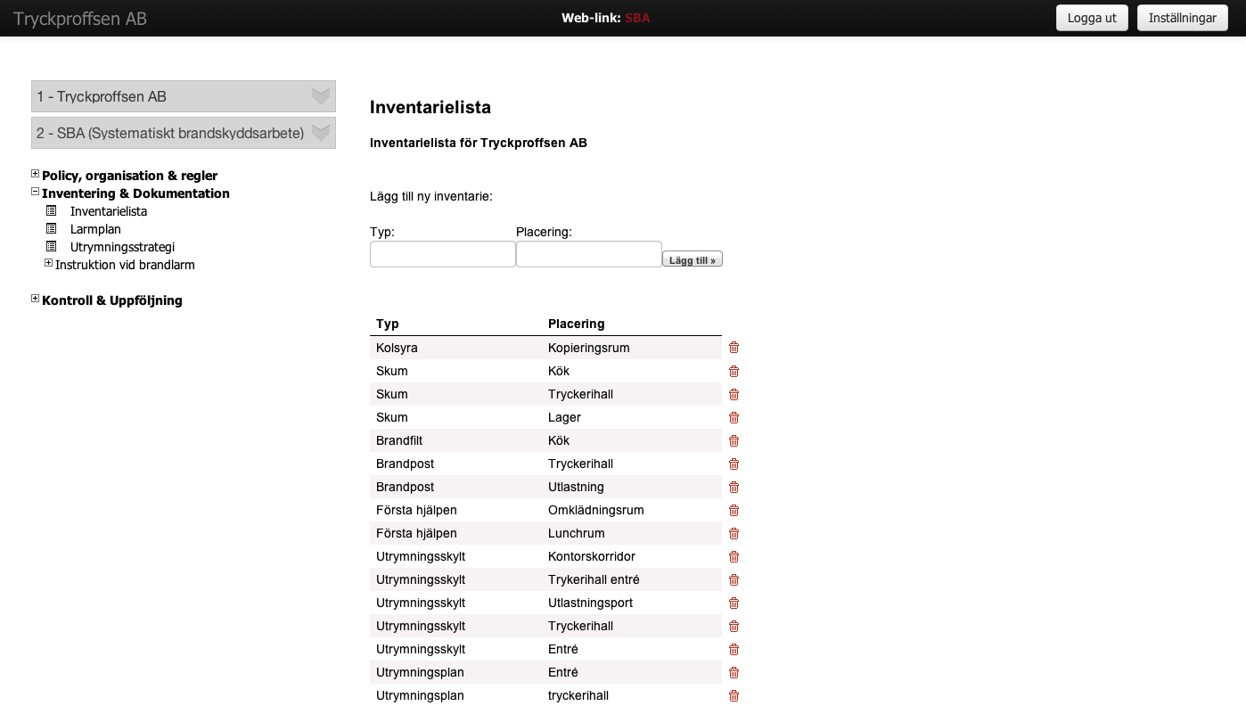Viewport: 1246px width, 706px height.
Task: Select the Lunchrum cell
Action: tap(577, 533)
